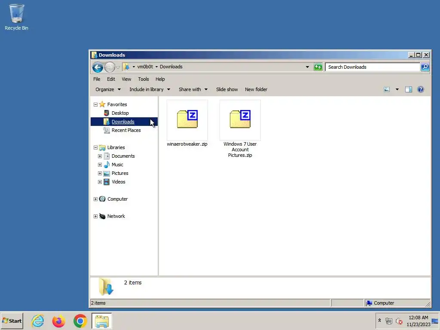Open the Help menu
Screen dimensions: 440x330
point(160,79)
